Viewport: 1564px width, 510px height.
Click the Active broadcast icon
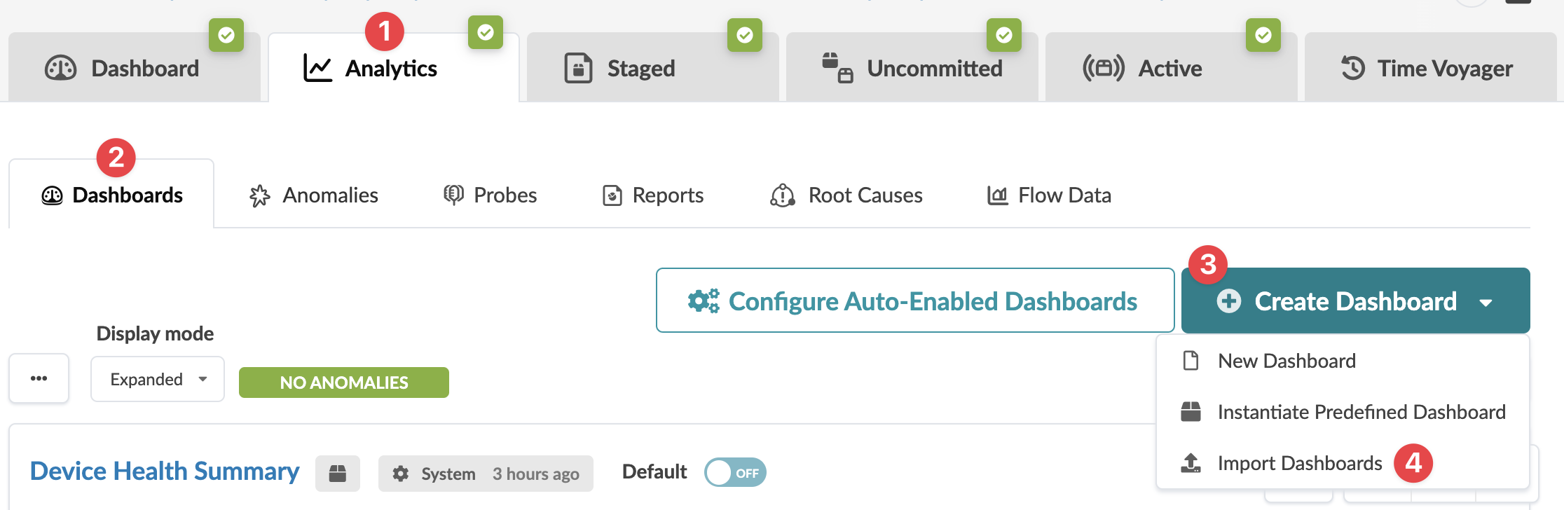click(x=1103, y=68)
